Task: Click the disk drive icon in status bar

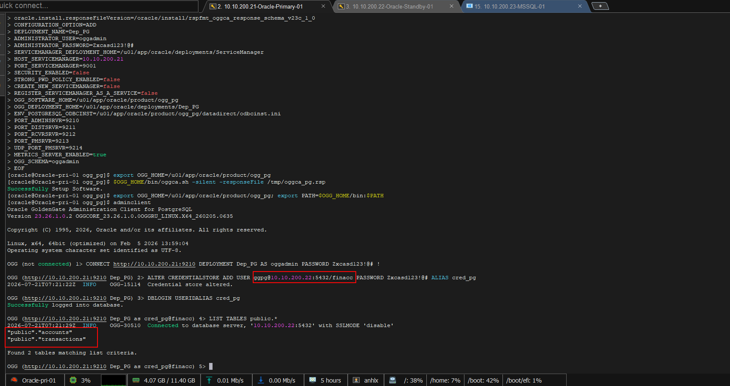Action: (393, 380)
